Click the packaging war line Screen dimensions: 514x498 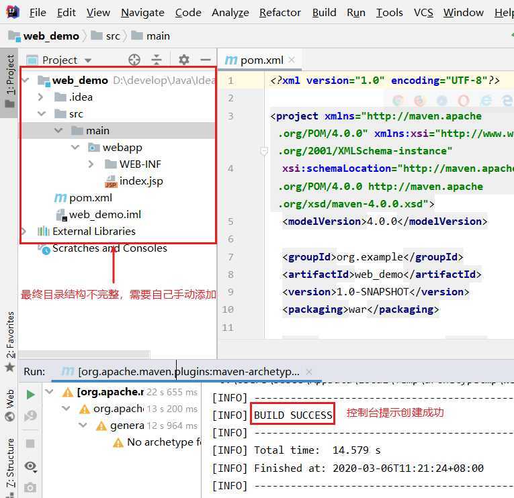click(x=360, y=309)
